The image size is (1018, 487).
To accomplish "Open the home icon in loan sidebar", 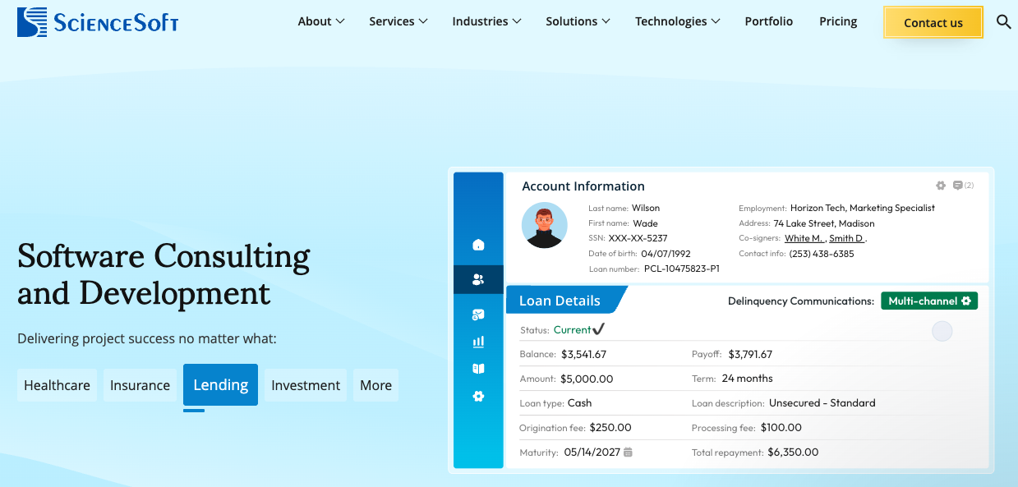I will click(478, 245).
